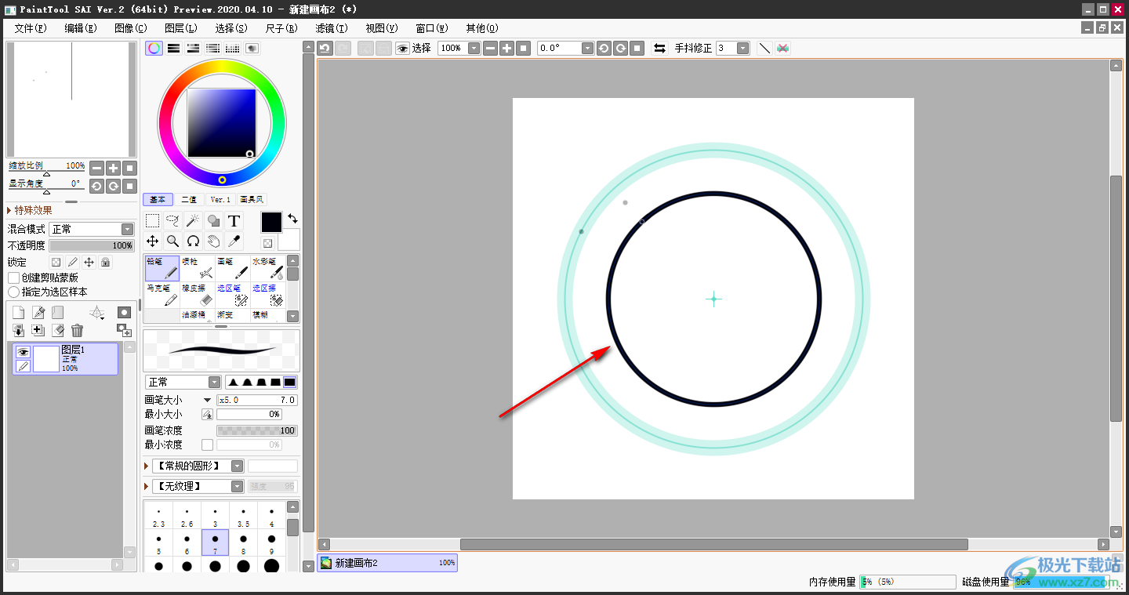Toggle 最小浓度 checkbox

coord(207,444)
